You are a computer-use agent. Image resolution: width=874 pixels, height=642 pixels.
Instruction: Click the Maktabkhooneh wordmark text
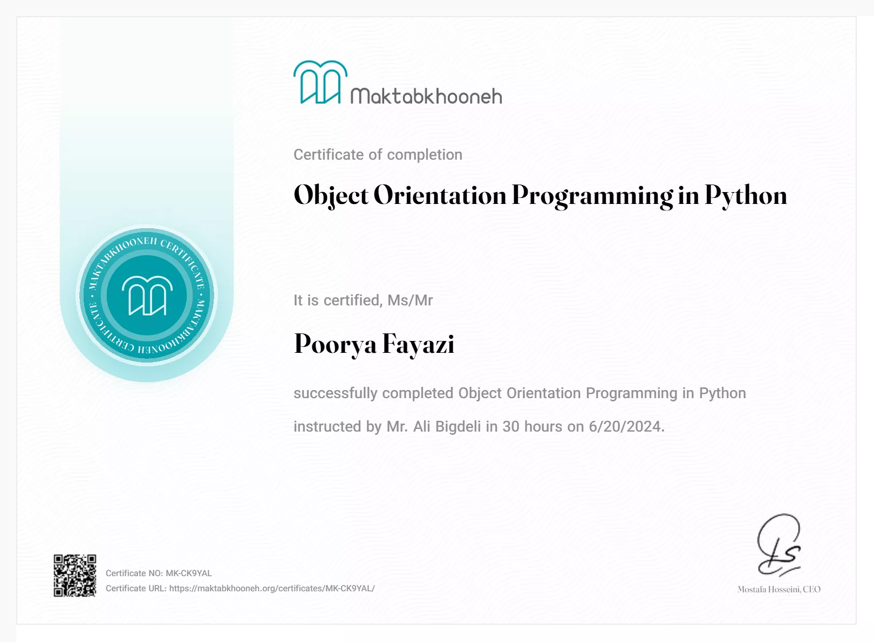point(426,97)
